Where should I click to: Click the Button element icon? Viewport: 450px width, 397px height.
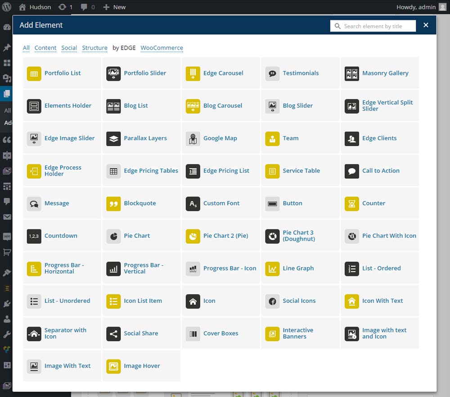272,204
